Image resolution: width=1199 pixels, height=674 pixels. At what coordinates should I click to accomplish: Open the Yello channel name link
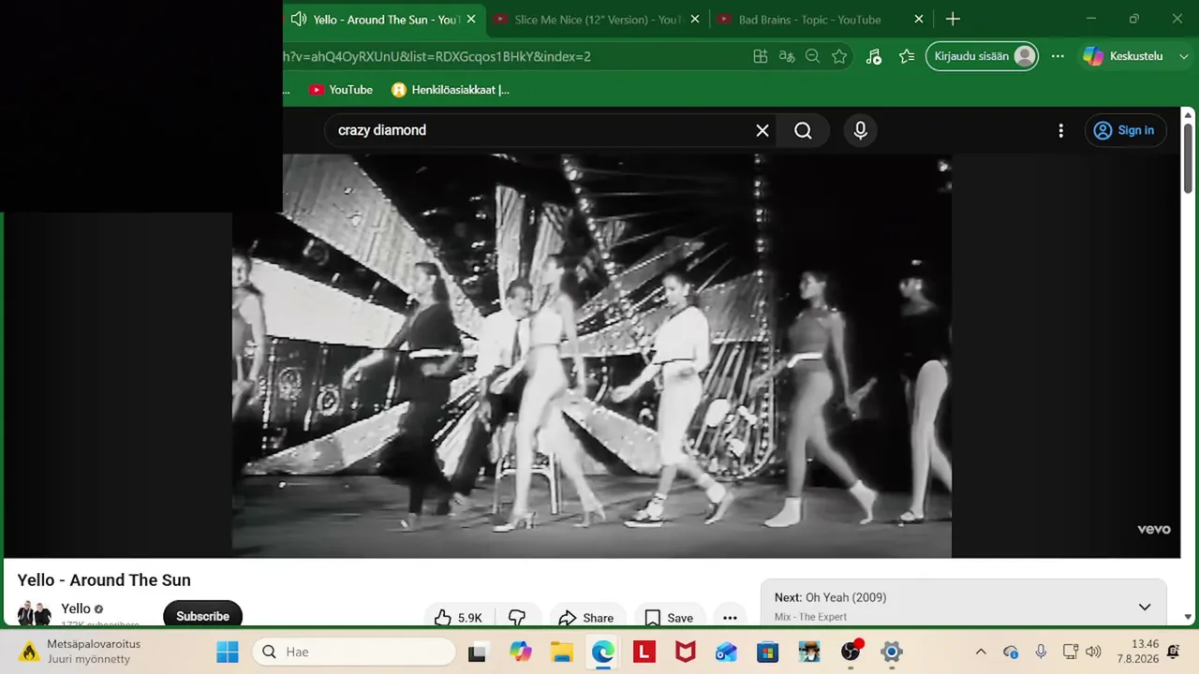[x=76, y=608]
